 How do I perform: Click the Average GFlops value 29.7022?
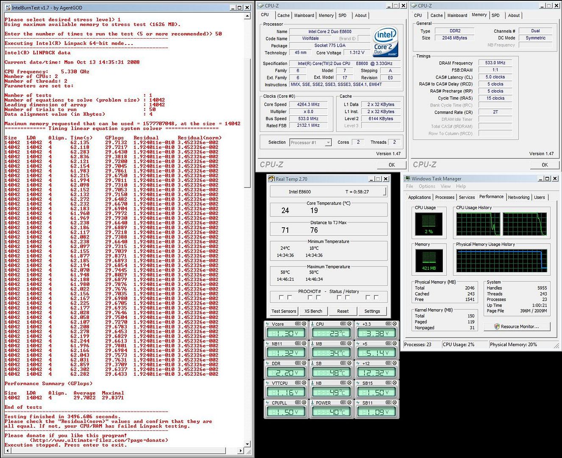[84, 398]
